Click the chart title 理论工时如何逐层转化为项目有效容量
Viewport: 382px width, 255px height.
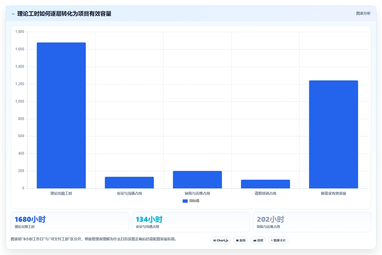pyautogui.click(x=64, y=14)
